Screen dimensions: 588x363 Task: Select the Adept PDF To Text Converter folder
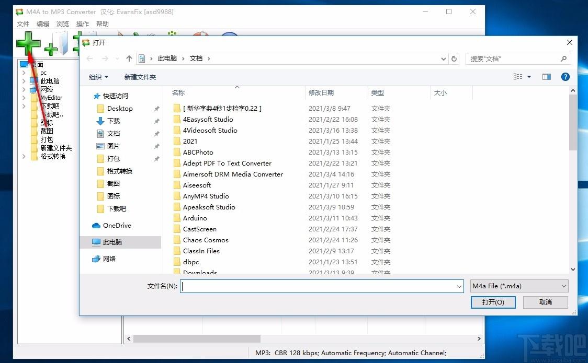227,163
